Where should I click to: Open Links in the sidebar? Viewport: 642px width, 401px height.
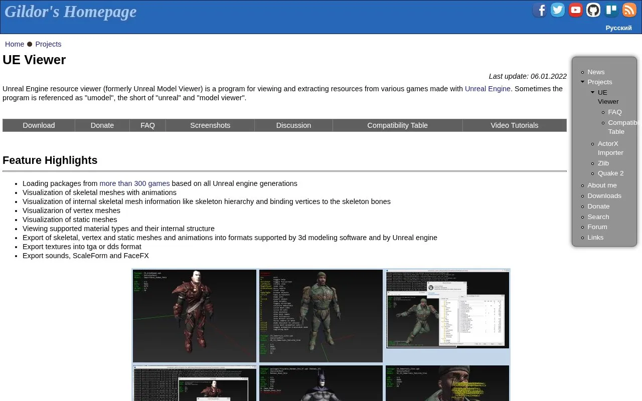pyautogui.click(x=596, y=237)
